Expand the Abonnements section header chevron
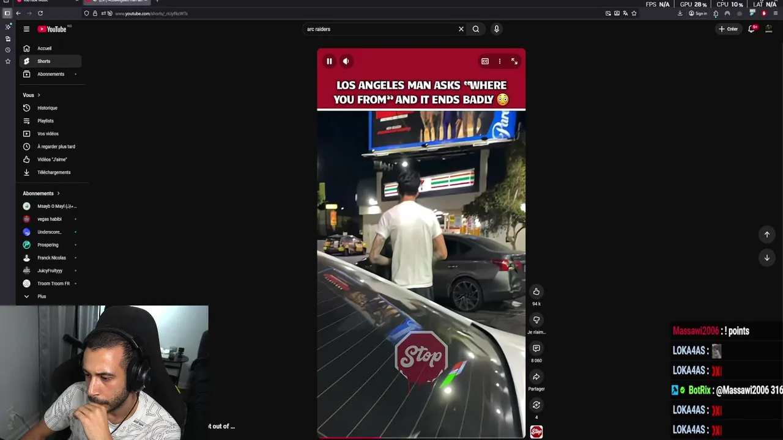This screenshot has width=783, height=440. (x=58, y=193)
